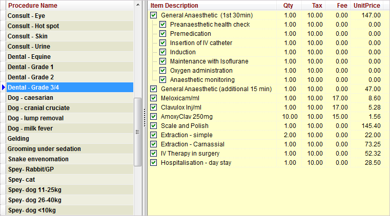Click the Qty column header
Image resolution: width=390 pixels, height=216 pixels.
[x=289, y=6]
